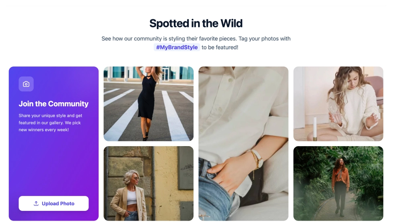Open the black dress crosswalk photo

(x=148, y=103)
